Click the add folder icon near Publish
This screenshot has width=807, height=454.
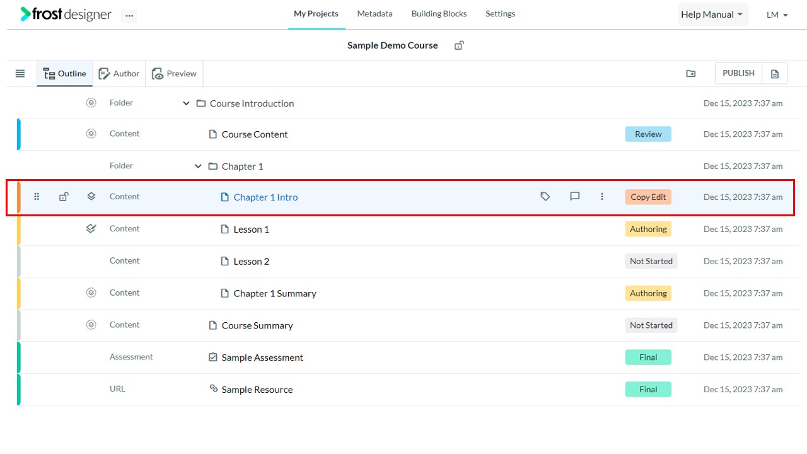691,74
